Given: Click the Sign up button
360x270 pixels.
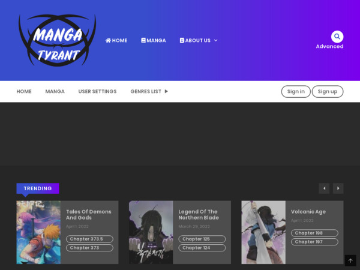Looking at the screenshot, I should pos(328,91).
